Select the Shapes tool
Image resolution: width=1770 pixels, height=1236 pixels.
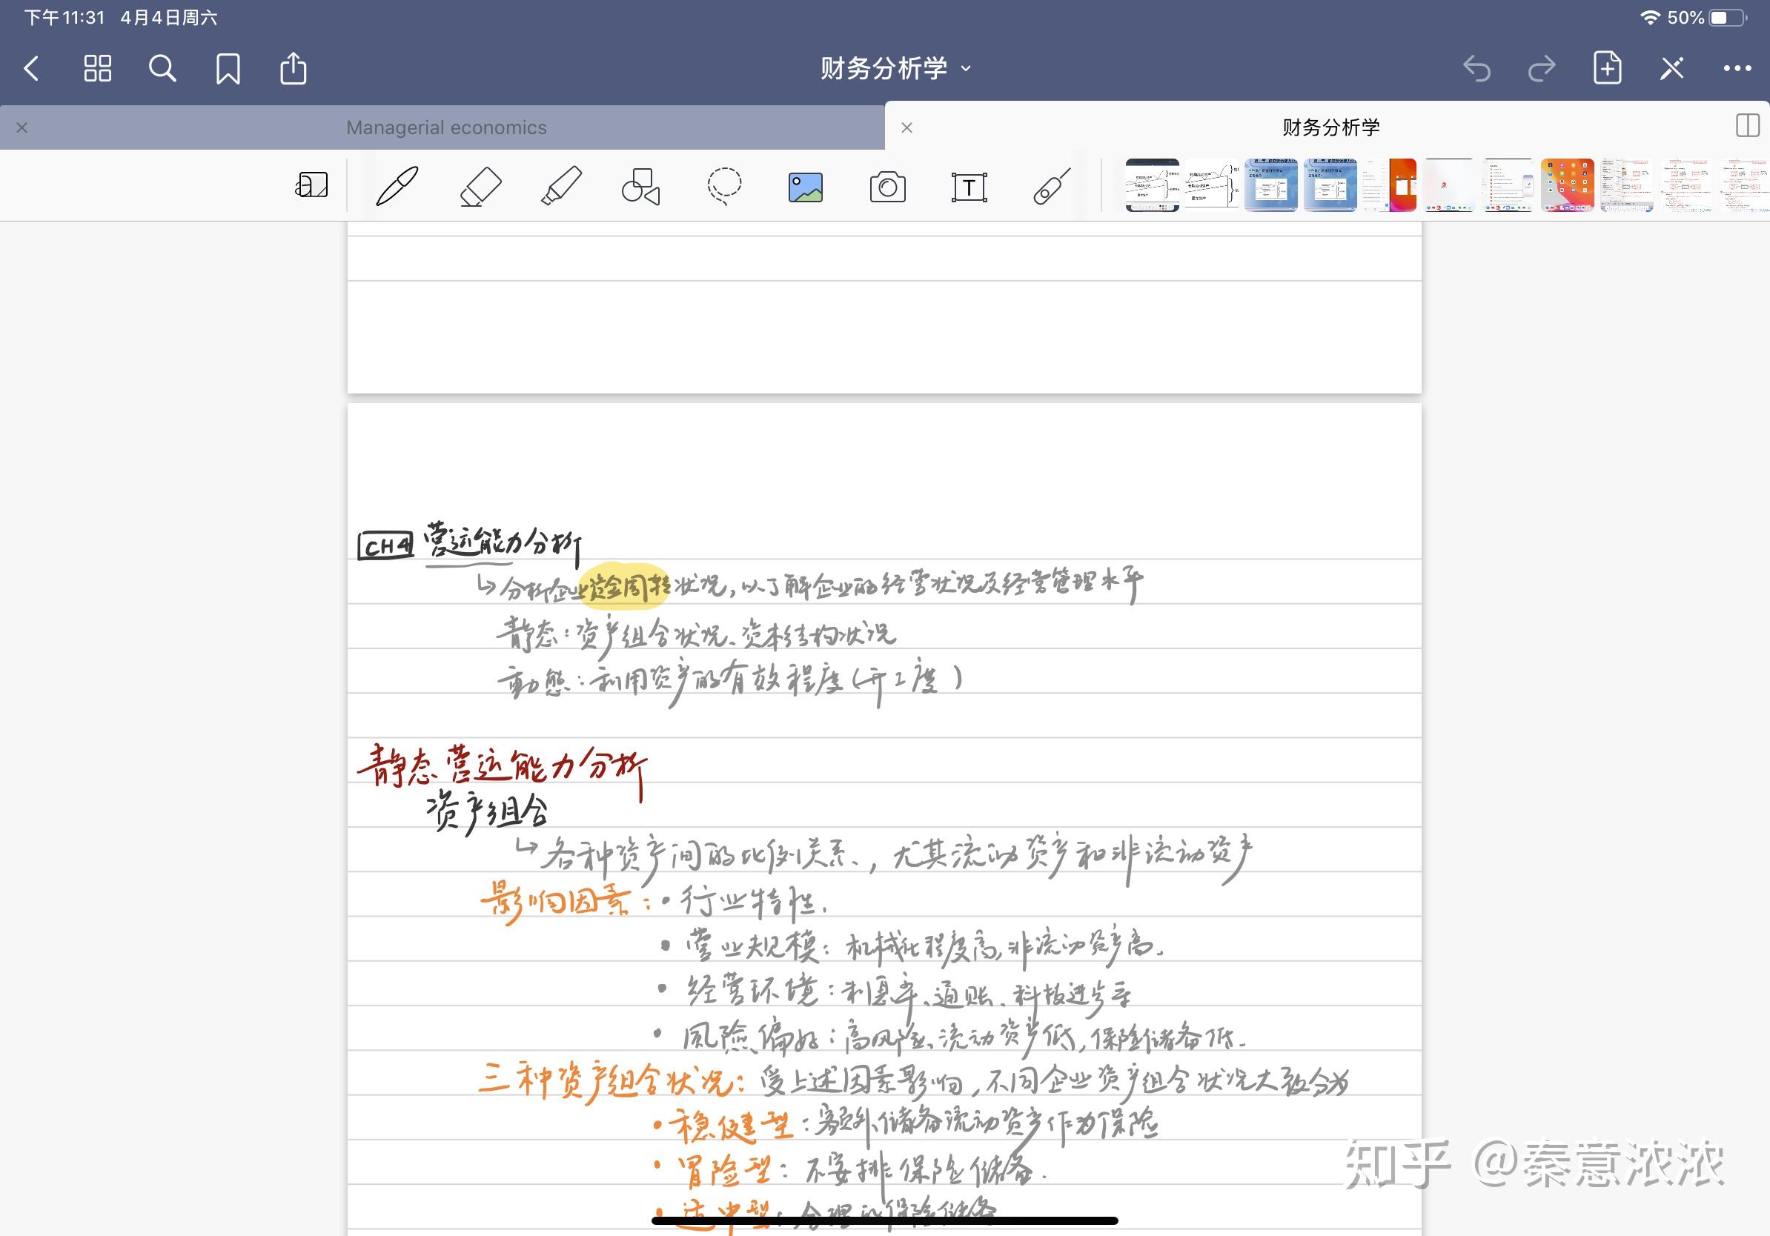click(640, 187)
